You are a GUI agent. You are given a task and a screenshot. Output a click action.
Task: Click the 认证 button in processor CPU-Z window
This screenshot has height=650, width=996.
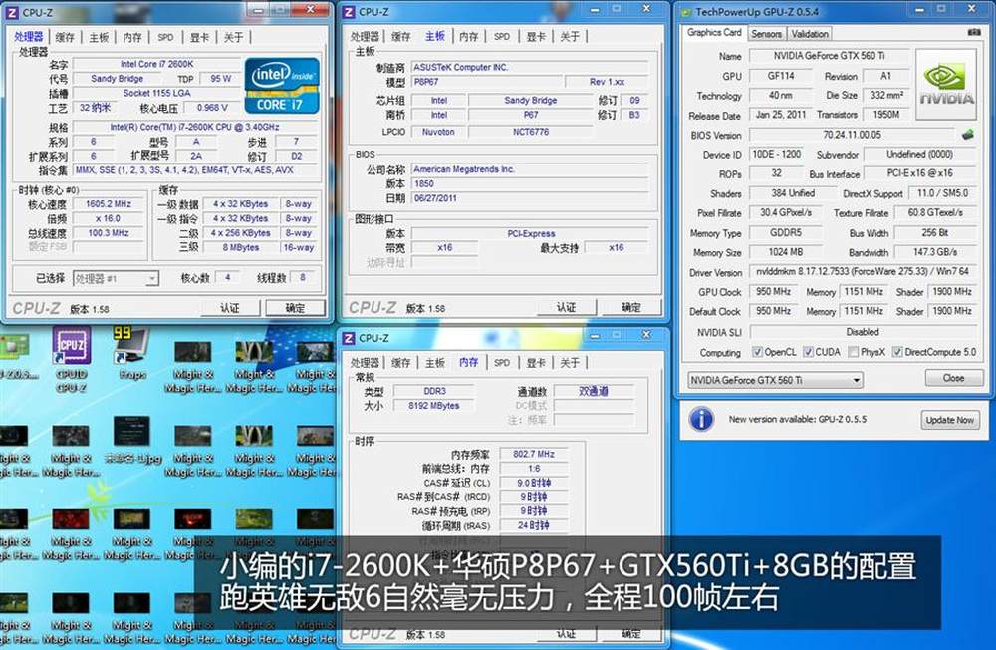(x=231, y=308)
